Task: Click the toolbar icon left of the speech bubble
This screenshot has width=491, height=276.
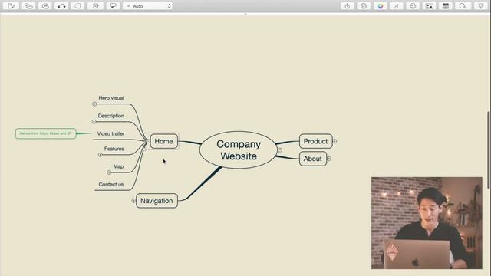Action: (95, 6)
